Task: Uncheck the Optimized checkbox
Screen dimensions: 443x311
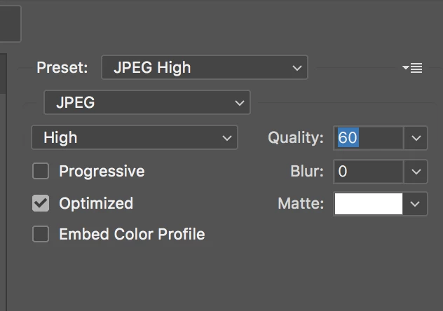Action: [41, 204]
